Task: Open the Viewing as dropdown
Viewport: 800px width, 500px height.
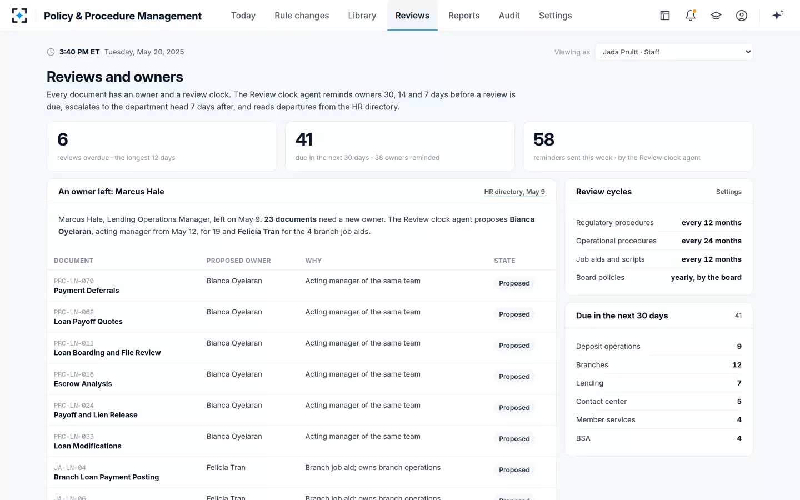Action: (674, 52)
